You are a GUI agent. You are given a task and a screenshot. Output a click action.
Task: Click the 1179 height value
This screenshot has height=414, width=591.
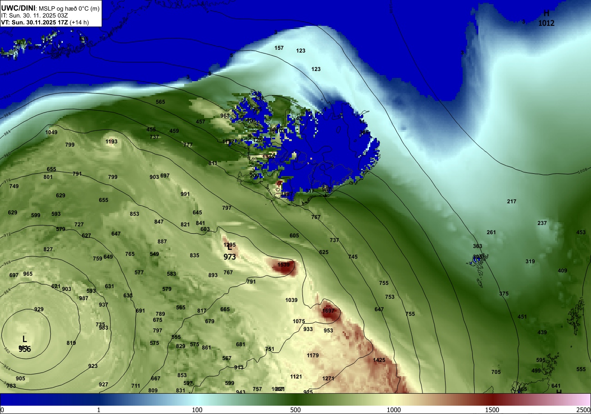[x=313, y=355]
